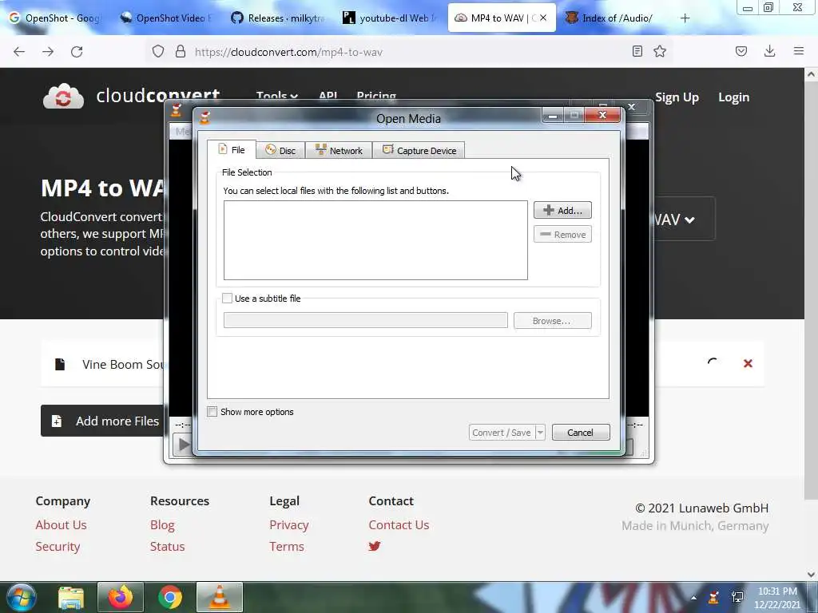Open the Capture Device tab

coord(419,151)
